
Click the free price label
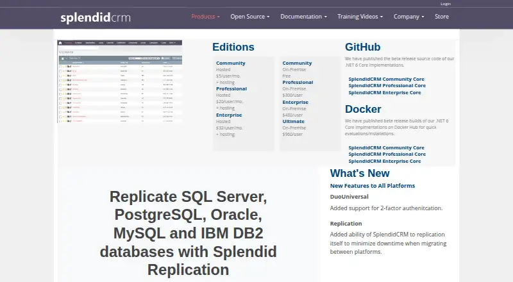[287, 76]
